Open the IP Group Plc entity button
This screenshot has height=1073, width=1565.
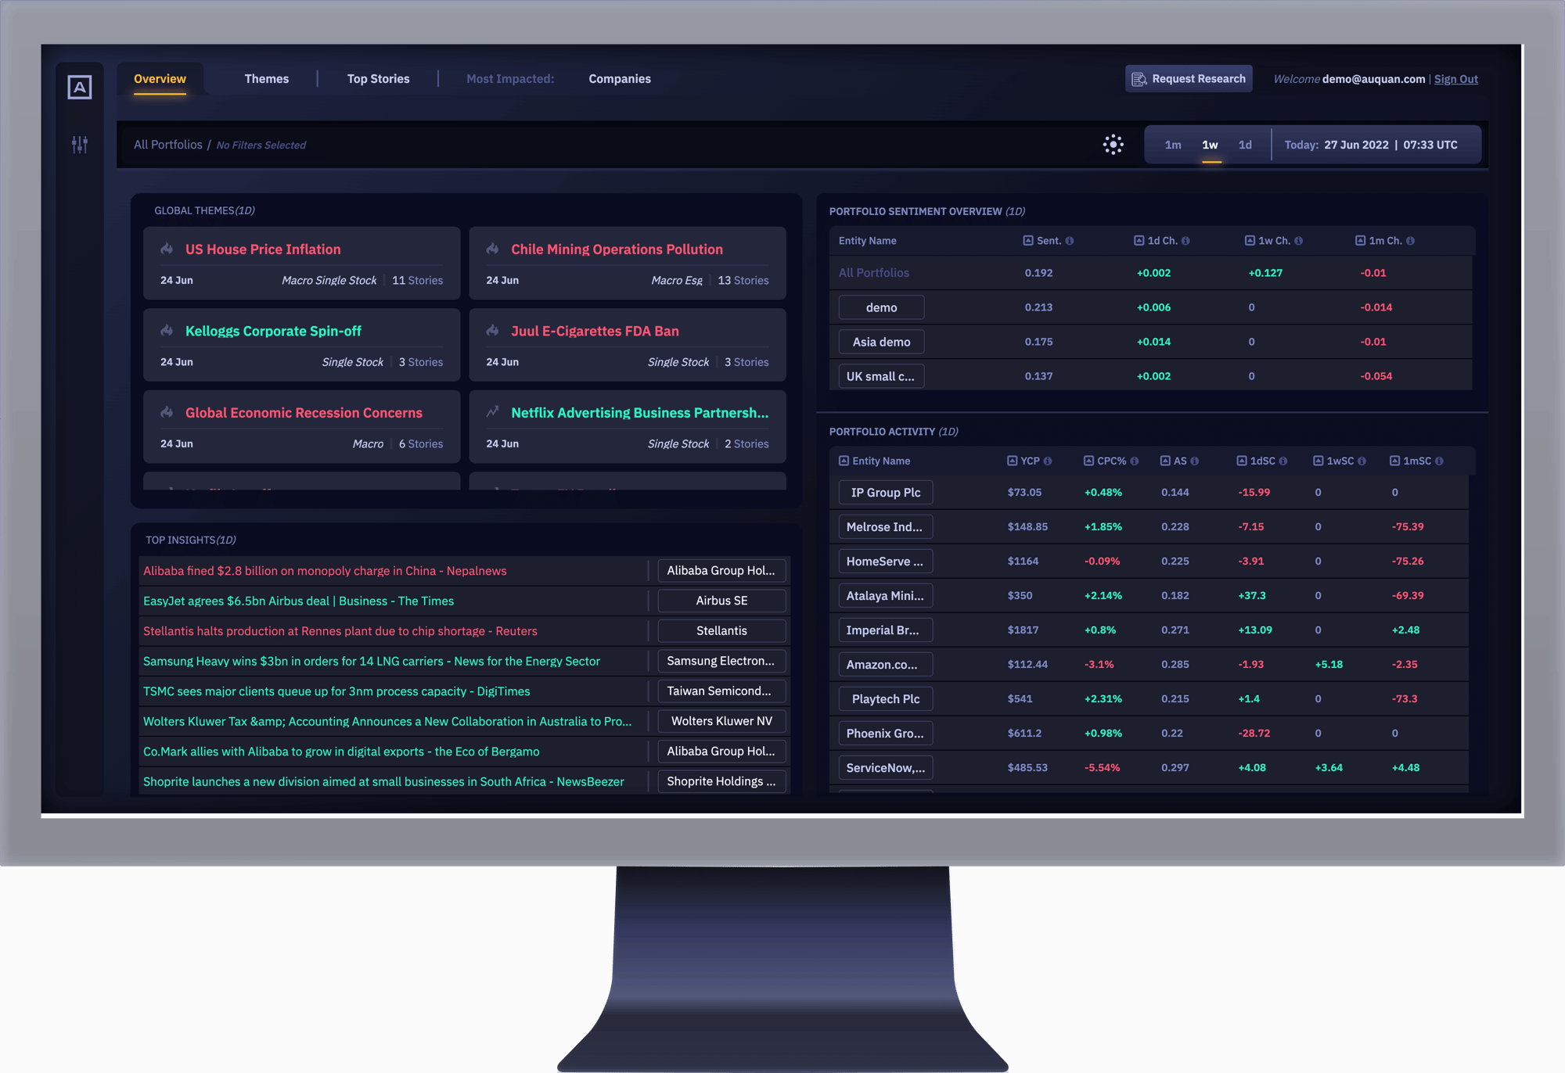(886, 493)
